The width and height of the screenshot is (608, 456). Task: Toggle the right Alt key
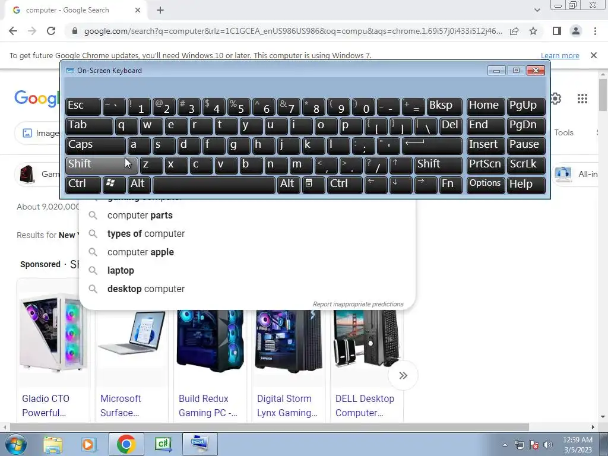[288, 185]
